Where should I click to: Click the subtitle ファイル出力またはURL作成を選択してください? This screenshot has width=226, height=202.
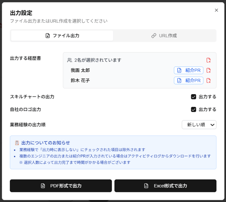pos(59,21)
